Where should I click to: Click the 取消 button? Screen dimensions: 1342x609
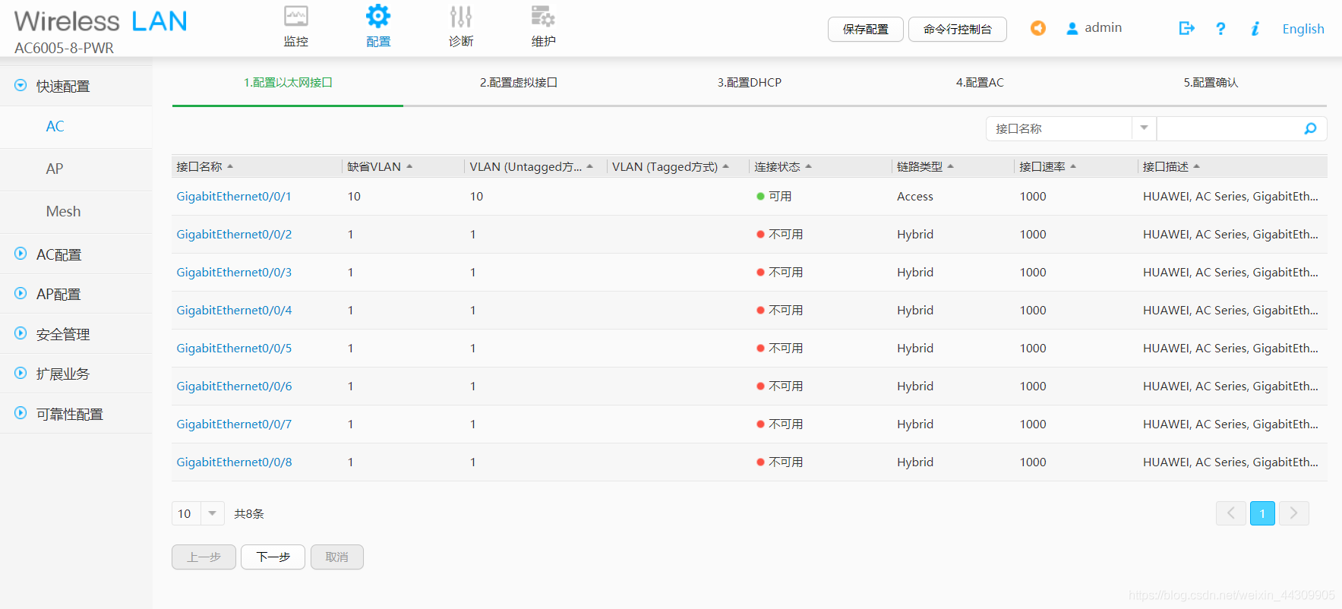[x=336, y=557]
